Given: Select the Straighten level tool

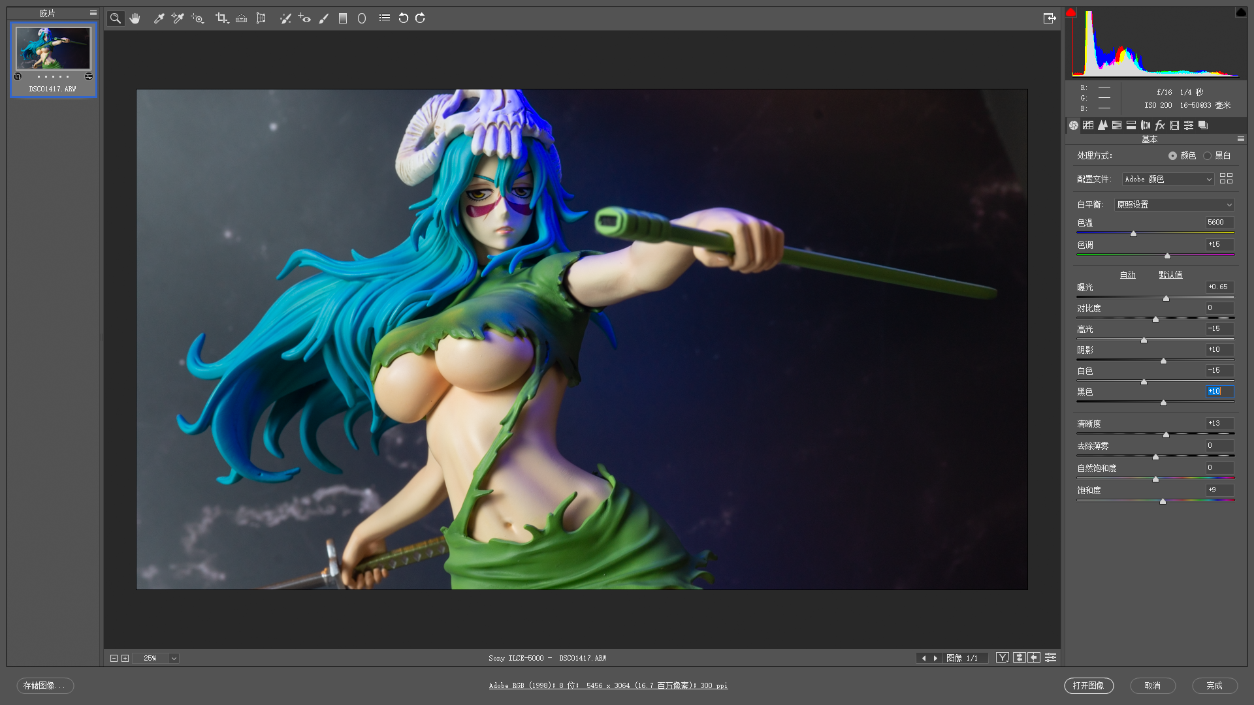Looking at the screenshot, I should pyautogui.click(x=241, y=18).
